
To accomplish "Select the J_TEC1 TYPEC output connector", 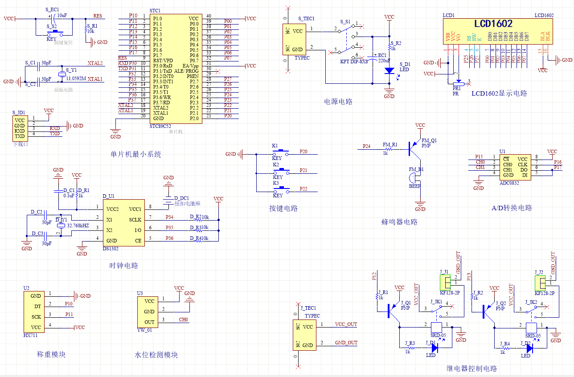I will [x=304, y=335].
